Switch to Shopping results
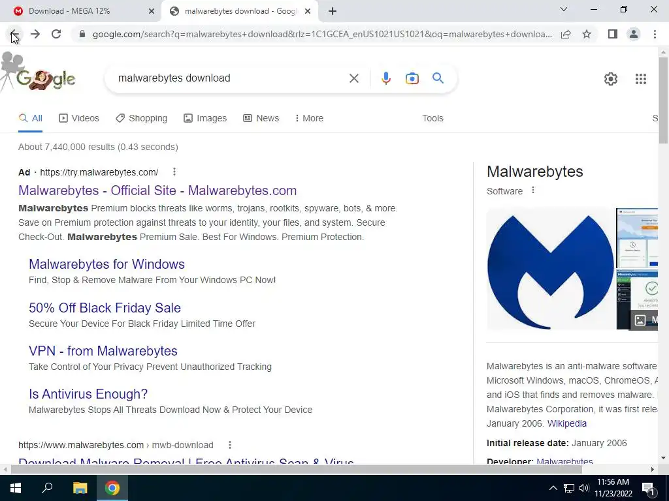669x501 pixels. (x=141, y=118)
